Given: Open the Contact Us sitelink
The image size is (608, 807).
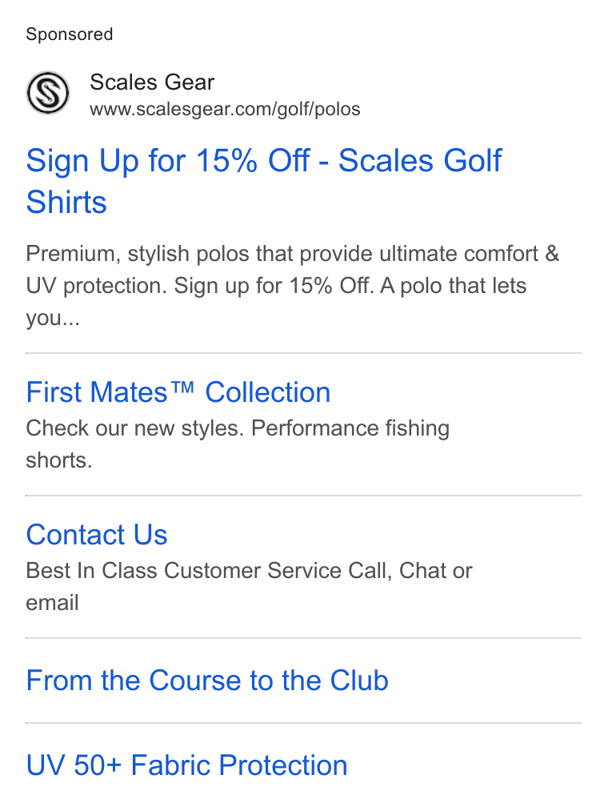Looking at the screenshot, I should pyautogui.click(x=97, y=534).
